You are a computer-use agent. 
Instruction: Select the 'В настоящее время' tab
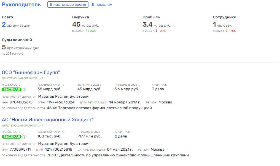click(x=68, y=5)
